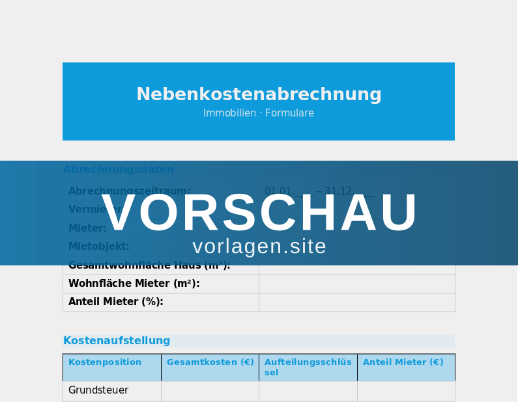This screenshot has height=402, width=518.
Task: Click the empty value cell beside Anteil Mieter (%)
Action: (x=357, y=302)
